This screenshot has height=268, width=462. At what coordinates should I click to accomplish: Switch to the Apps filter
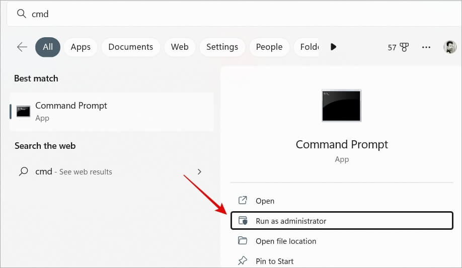pyautogui.click(x=81, y=47)
